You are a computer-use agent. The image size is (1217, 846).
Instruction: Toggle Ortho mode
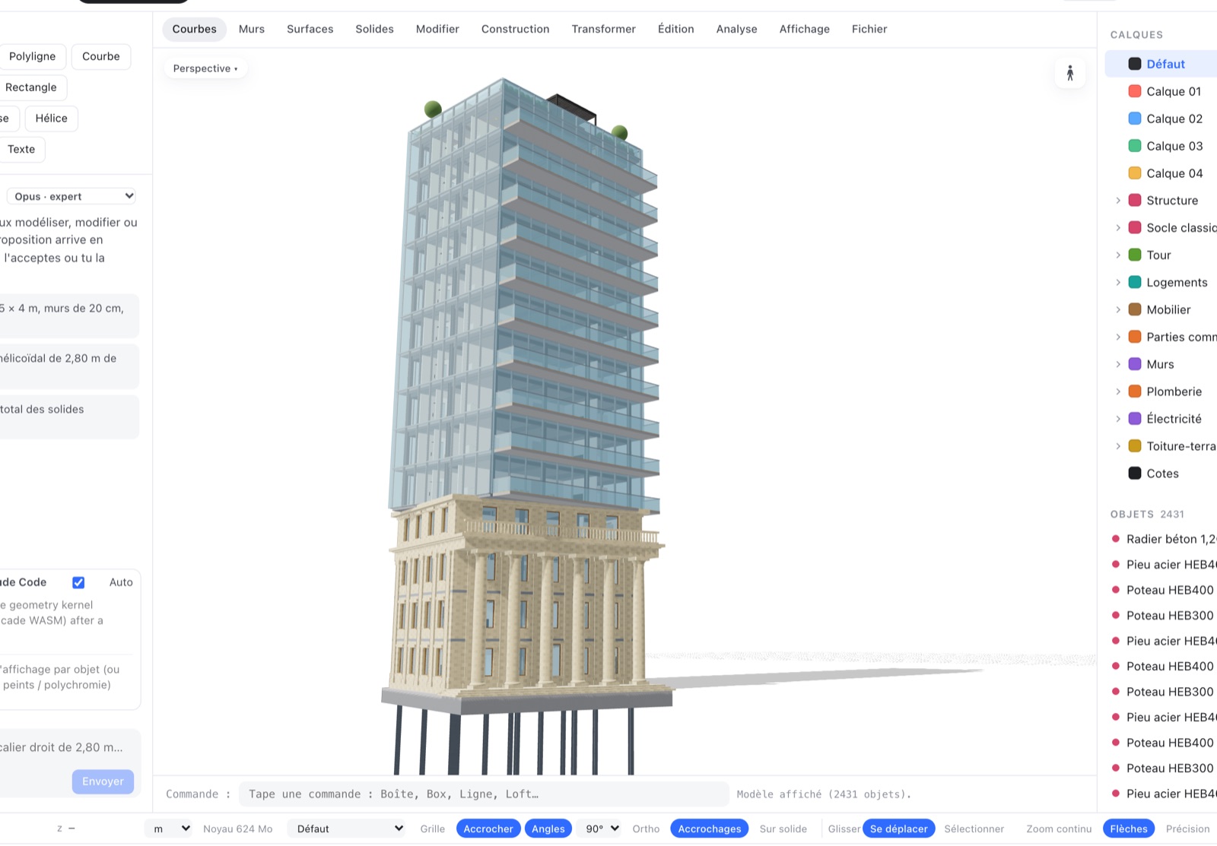tap(646, 829)
